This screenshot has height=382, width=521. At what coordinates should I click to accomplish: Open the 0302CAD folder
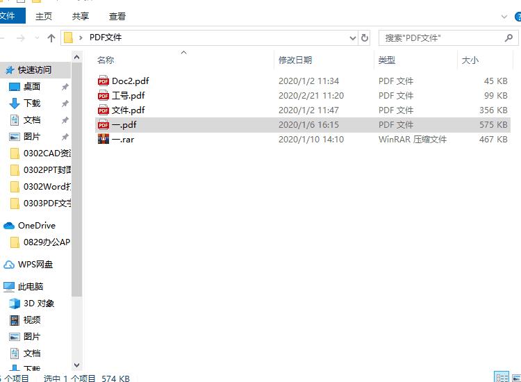(x=40, y=153)
